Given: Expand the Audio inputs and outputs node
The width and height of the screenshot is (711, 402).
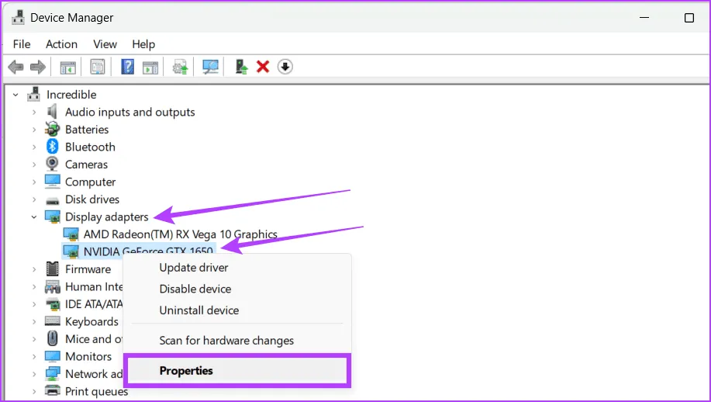Looking at the screenshot, I should [34, 113].
